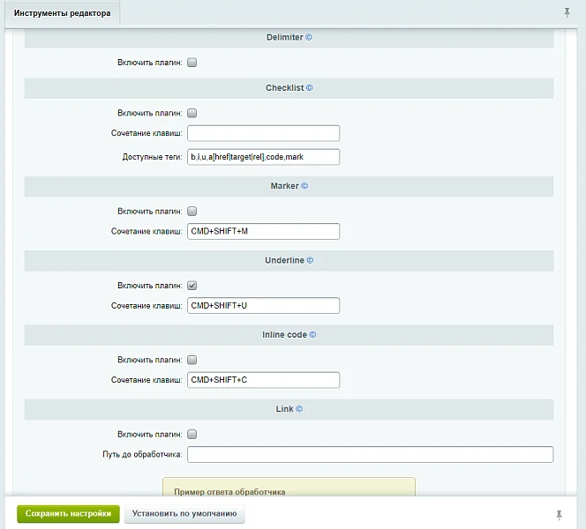Image resolution: width=586 pixels, height=529 pixels.
Task: Focus the Marker hotkey field CMD+SHIFT+M
Action: tap(264, 231)
